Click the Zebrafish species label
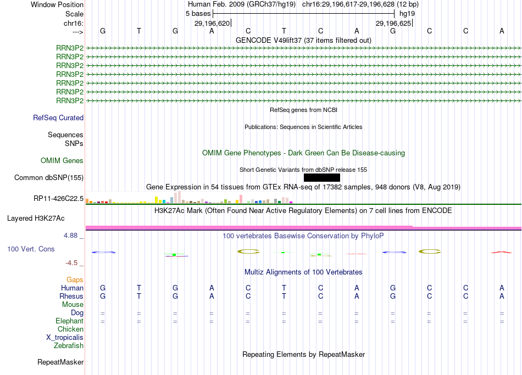Image resolution: width=522 pixels, height=375 pixels. click(x=69, y=346)
